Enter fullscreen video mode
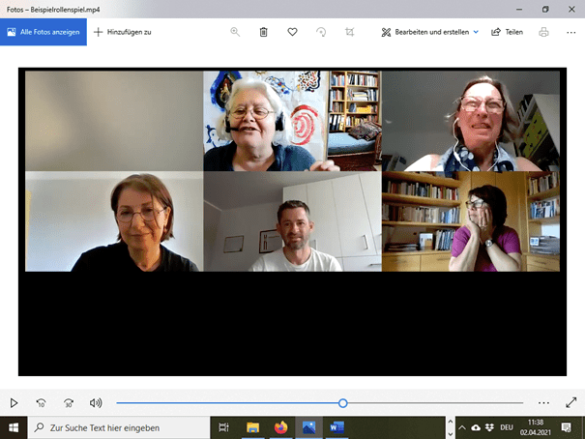This screenshot has width=585, height=439. click(x=570, y=402)
